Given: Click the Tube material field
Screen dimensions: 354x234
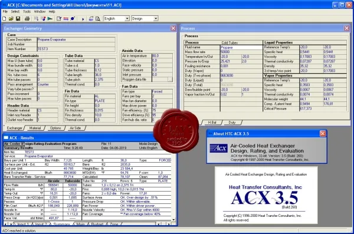Looking at the screenshot, I should 105,61.
